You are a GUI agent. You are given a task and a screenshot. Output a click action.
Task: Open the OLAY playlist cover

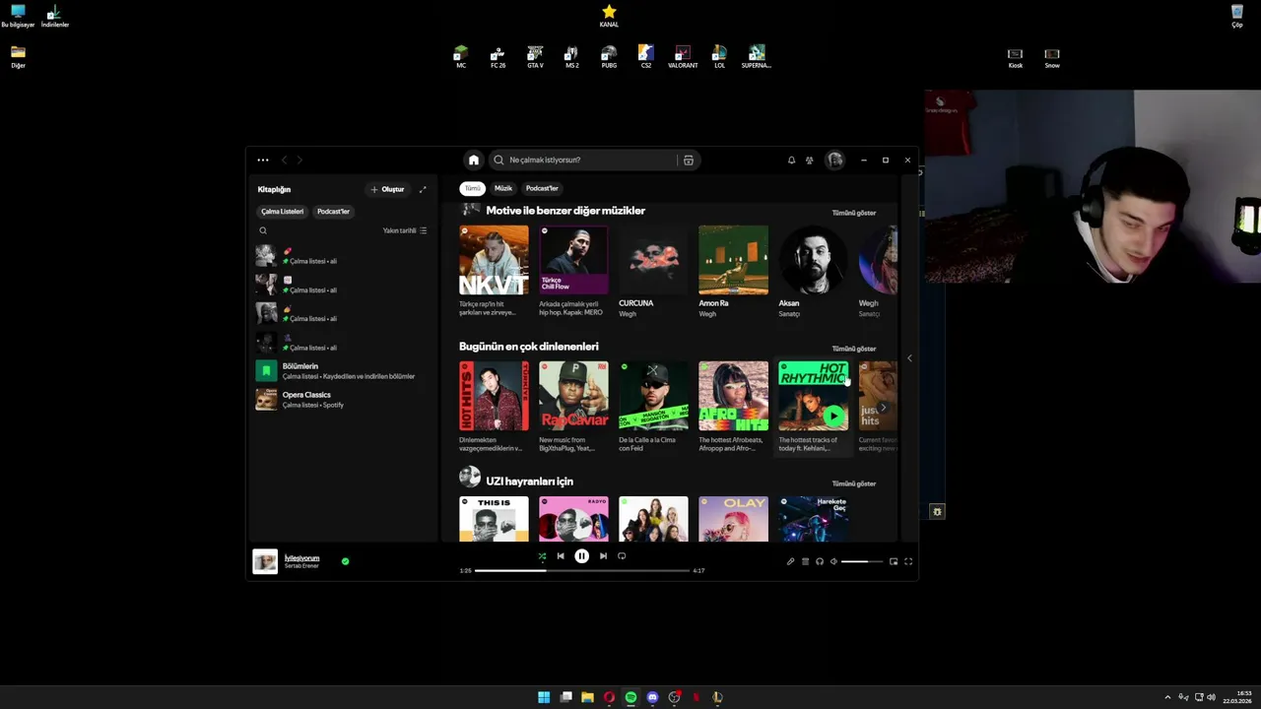coord(733,519)
